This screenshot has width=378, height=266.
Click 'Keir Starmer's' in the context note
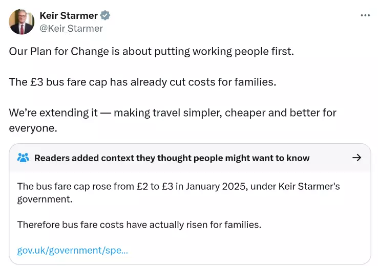pyautogui.click(x=309, y=187)
